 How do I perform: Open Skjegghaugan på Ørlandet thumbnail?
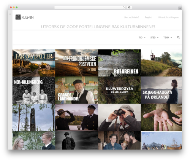(x=161, y=90)
